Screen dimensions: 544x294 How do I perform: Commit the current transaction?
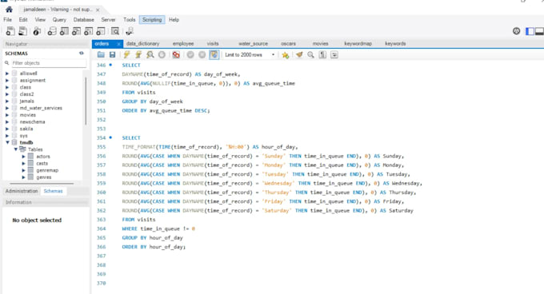[190, 54]
